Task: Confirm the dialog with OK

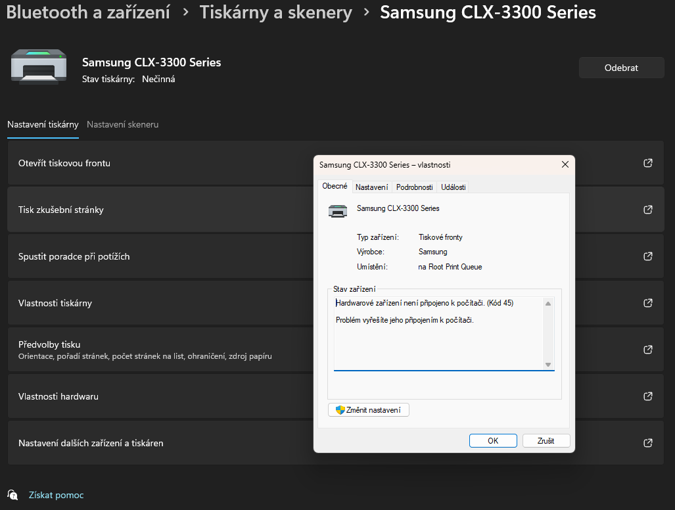Action: click(x=493, y=441)
